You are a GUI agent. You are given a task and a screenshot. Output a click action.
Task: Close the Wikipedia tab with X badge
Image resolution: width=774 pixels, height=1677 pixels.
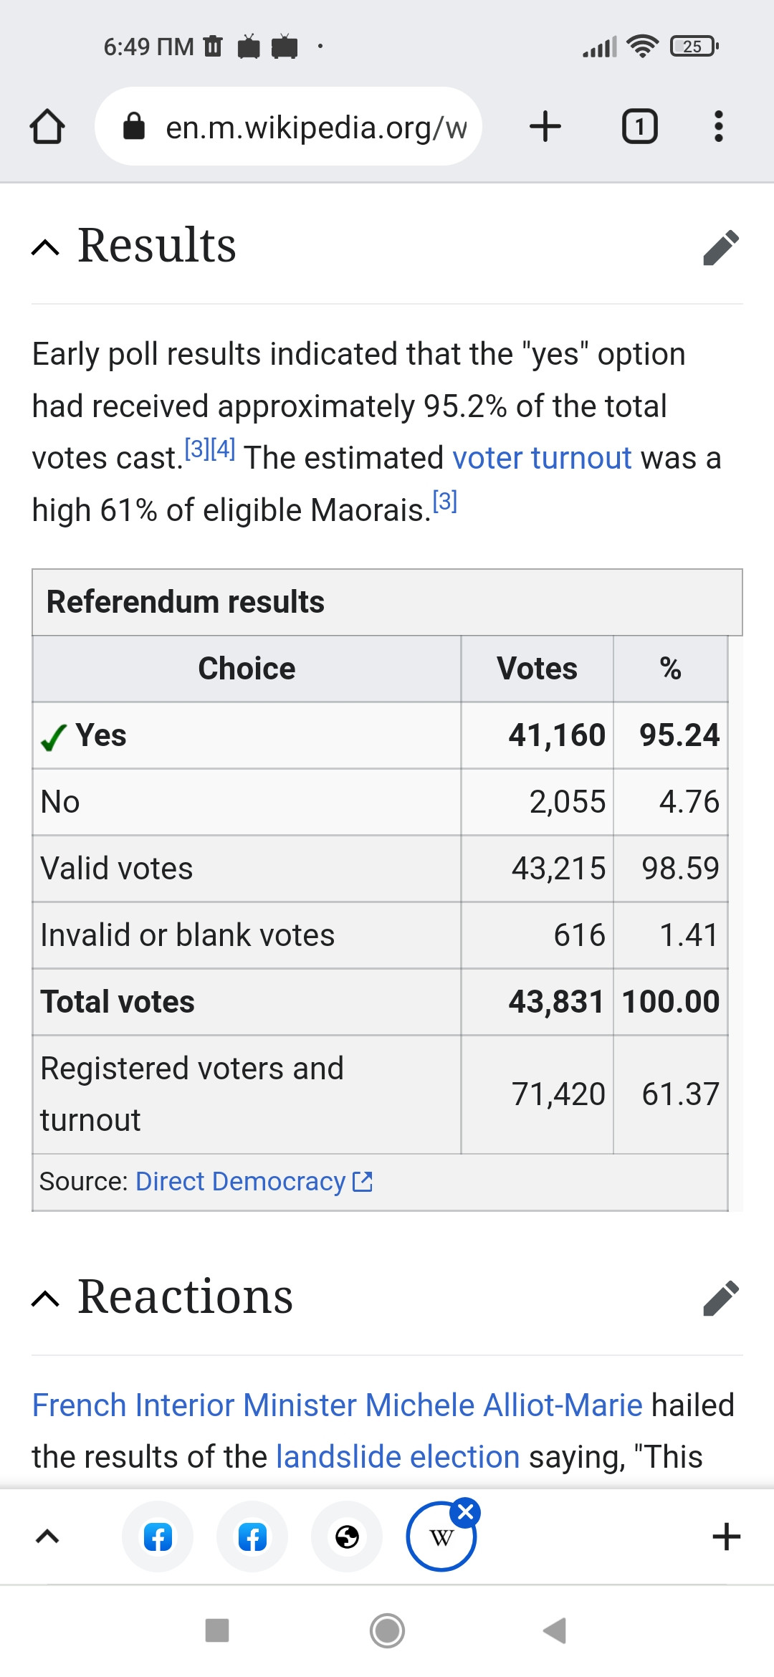tap(465, 1511)
